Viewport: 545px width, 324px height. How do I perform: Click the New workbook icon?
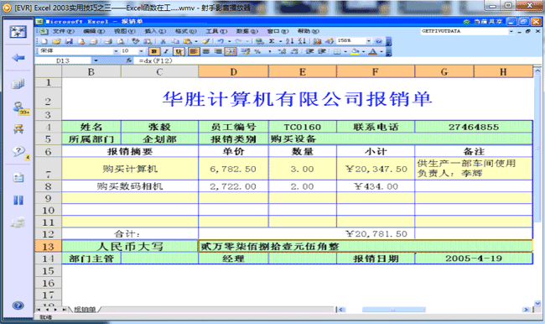pos(44,41)
